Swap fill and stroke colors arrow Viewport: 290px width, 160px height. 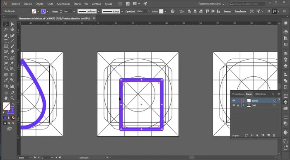[13, 104]
